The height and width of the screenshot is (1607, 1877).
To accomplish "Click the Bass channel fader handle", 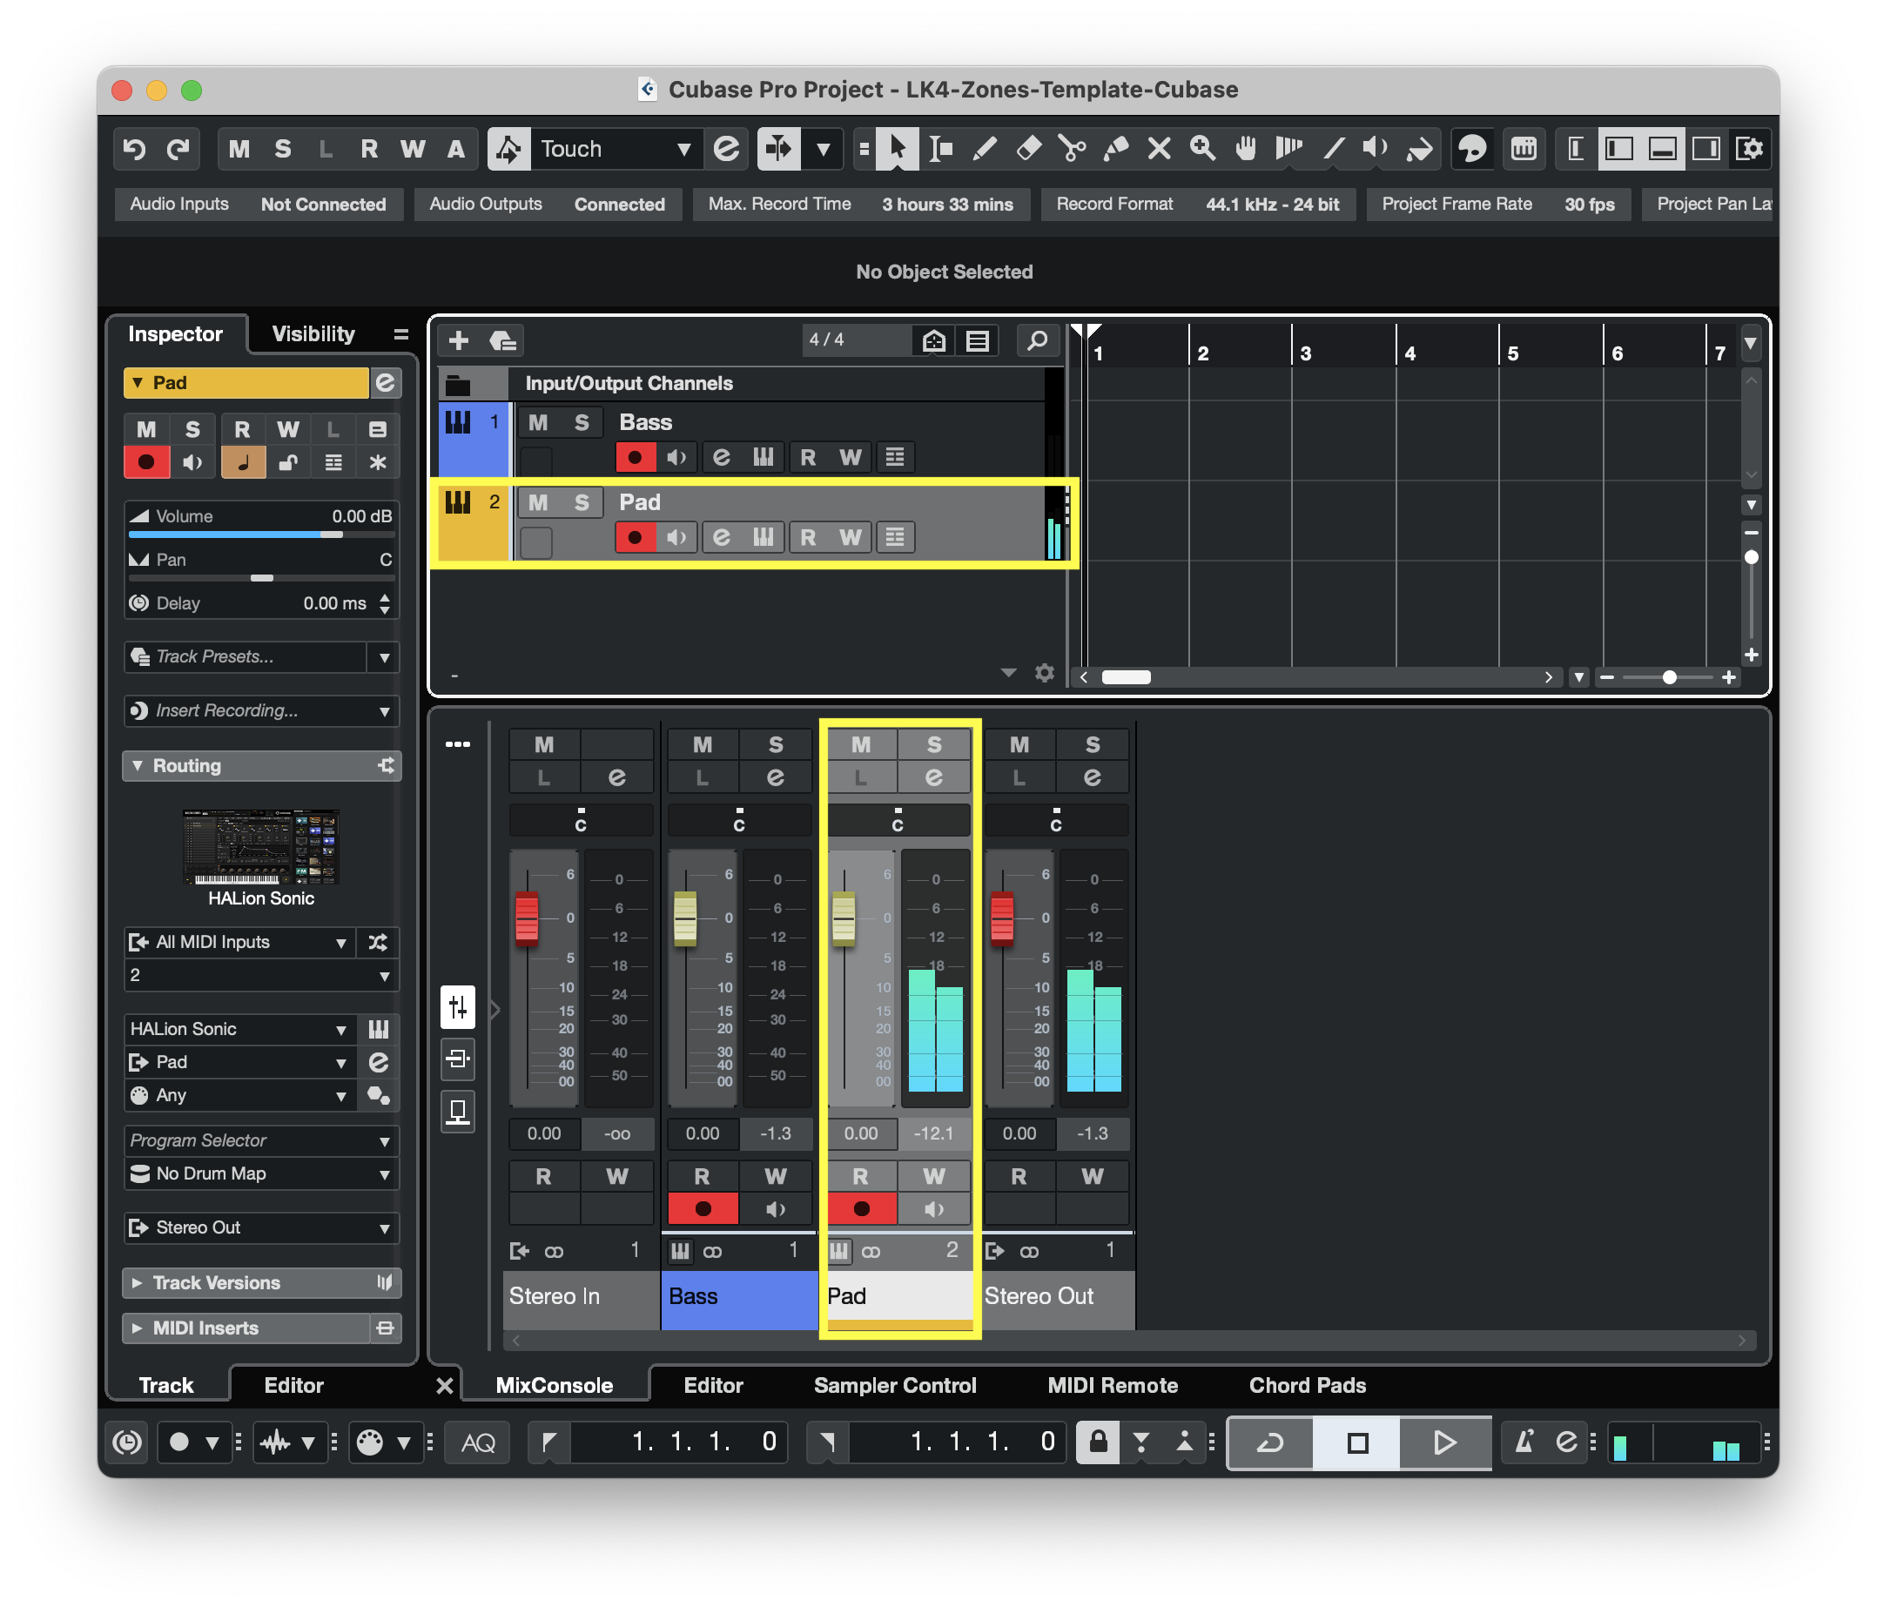I will click(x=685, y=918).
